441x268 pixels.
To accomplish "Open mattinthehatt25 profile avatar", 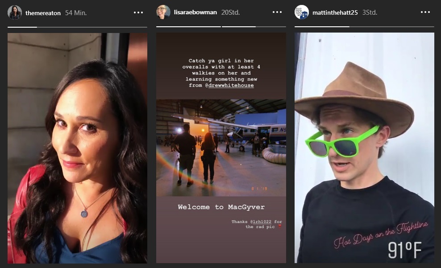I will point(301,12).
